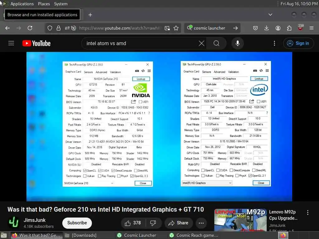Open options for Lenovo M92p suggested video
Viewport: 319px width, 239px height.
click(x=308, y=213)
